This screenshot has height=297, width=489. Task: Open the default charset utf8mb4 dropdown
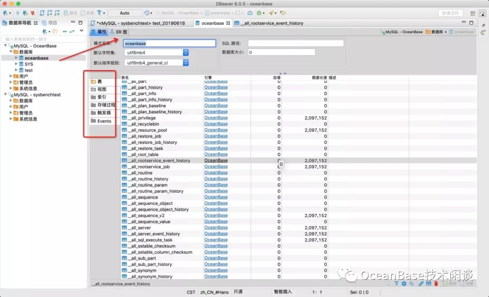point(186,53)
